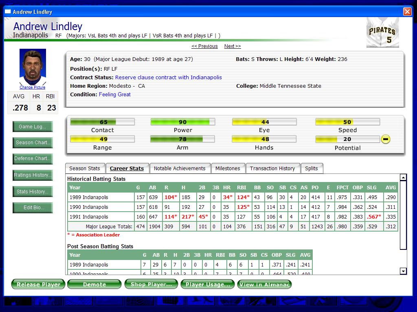Click the yellow minus icon beside Potential
Image resolution: width=417 pixels, height=312 pixels.
(x=386, y=139)
